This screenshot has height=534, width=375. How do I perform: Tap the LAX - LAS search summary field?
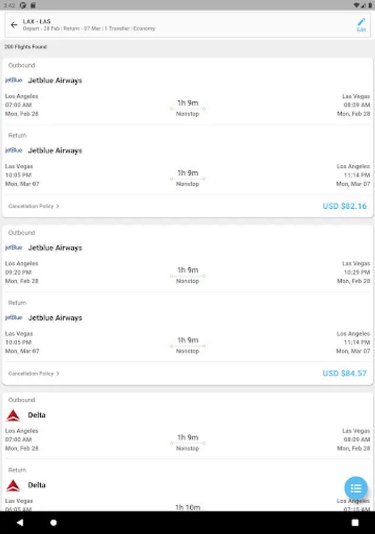178,25
